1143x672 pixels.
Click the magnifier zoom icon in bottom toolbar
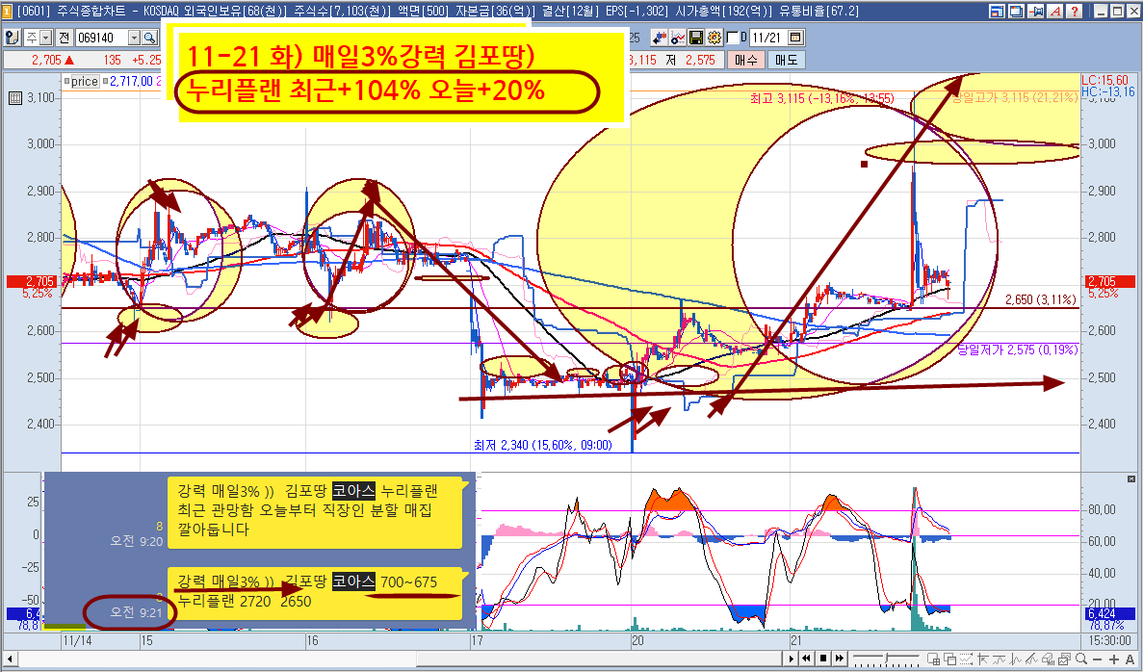[x=1081, y=659]
